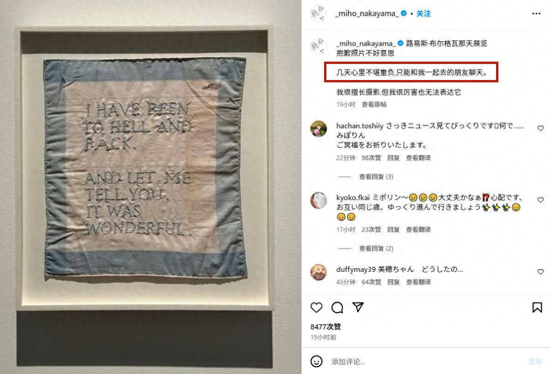The width and height of the screenshot is (550, 374).
Task: Open comments via speech bubble icon
Action: click(x=337, y=308)
